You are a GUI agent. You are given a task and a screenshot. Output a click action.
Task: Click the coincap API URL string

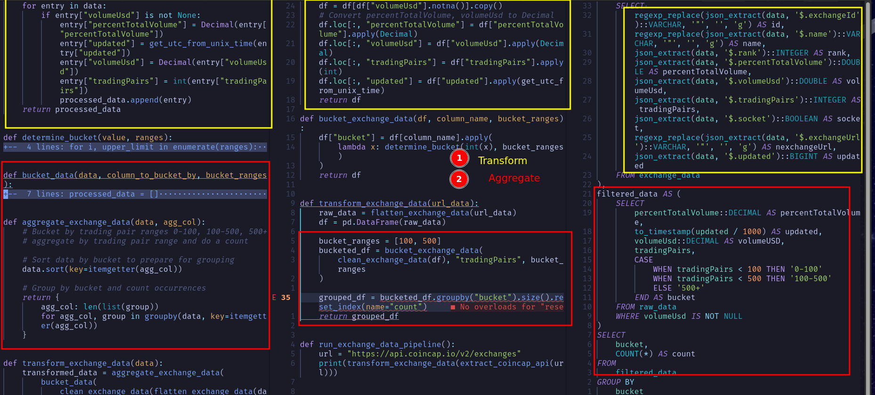(x=434, y=354)
